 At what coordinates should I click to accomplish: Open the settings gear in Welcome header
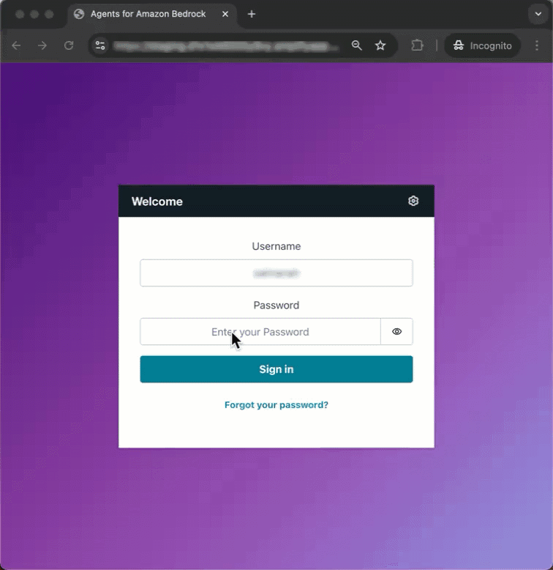tap(413, 201)
